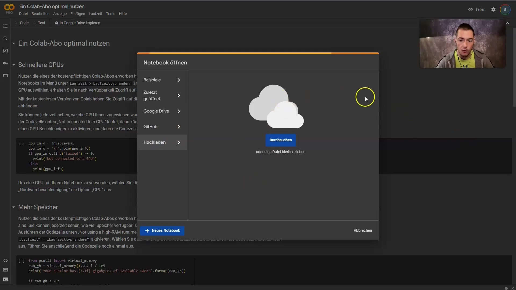This screenshot has width=516, height=290.
Task: Open the settings gear icon
Action: coord(493,9)
